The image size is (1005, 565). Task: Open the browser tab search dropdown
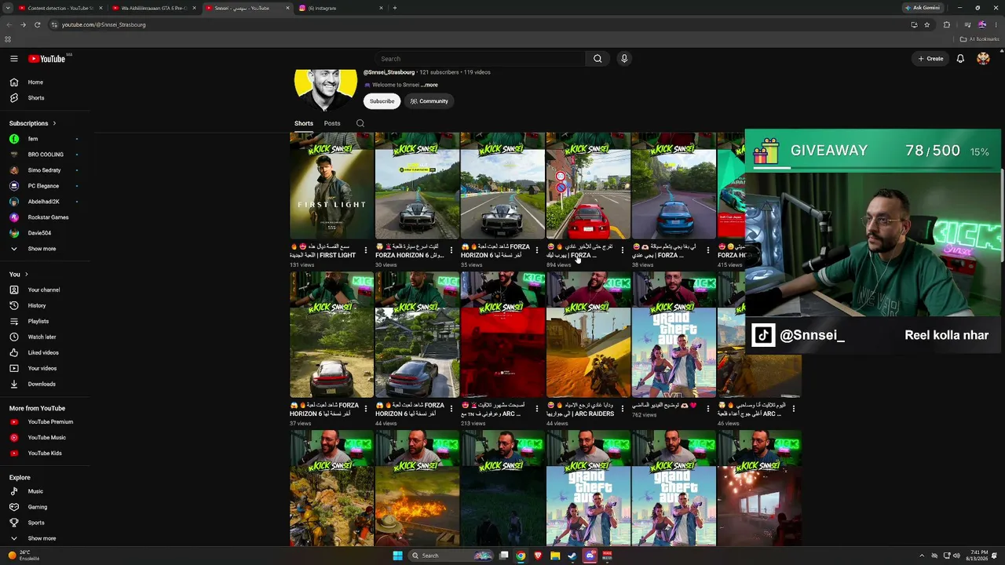point(8,8)
